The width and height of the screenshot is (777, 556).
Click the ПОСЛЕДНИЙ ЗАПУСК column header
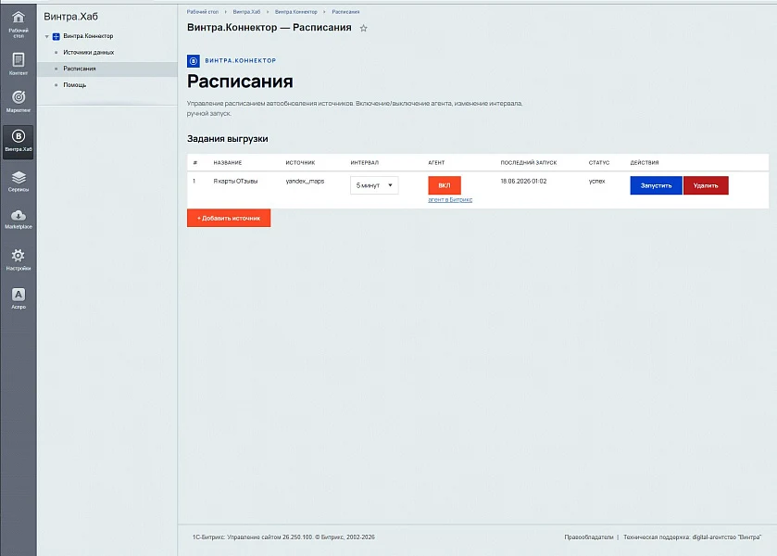coord(529,163)
